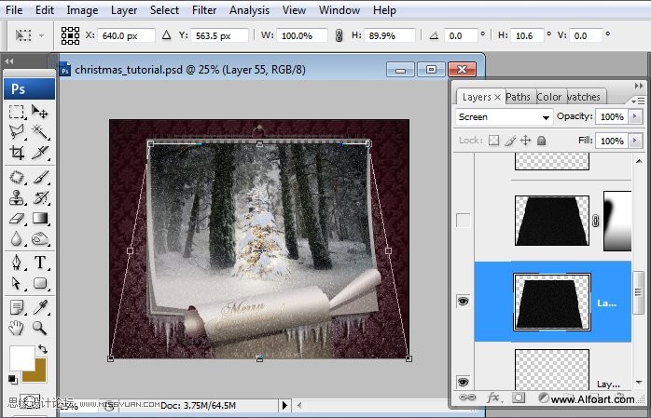The image size is (651, 418).
Task: Open the Edit menu
Action: [45, 10]
